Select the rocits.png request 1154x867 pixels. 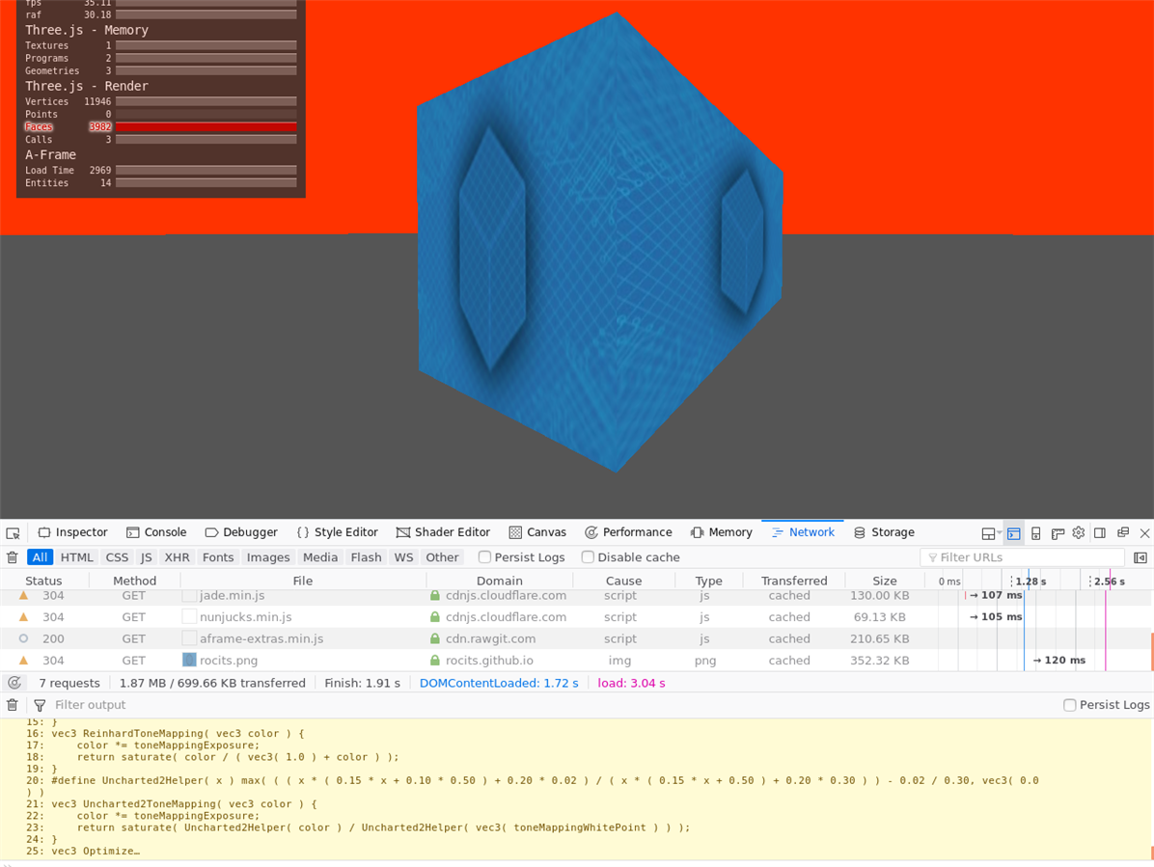pos(575,661)
